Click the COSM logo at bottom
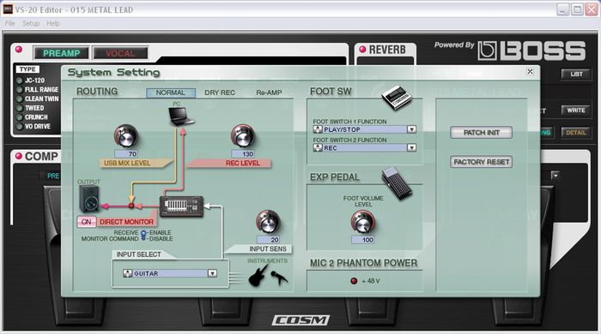The image size is (601, 334). click(300, 320)
